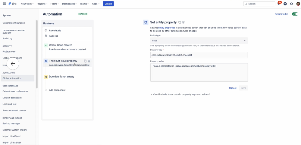Open External System Import
301x145 pixels.
(14, 130)
